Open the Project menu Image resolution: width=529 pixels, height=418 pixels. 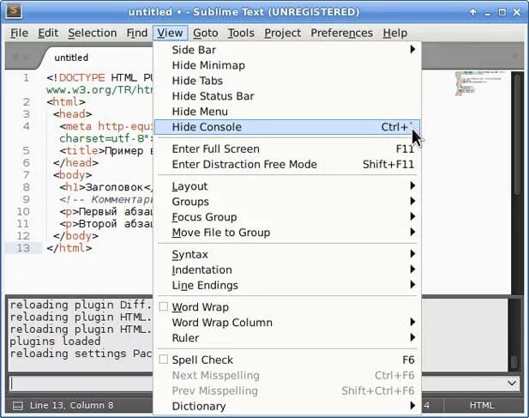click(282, 33)
